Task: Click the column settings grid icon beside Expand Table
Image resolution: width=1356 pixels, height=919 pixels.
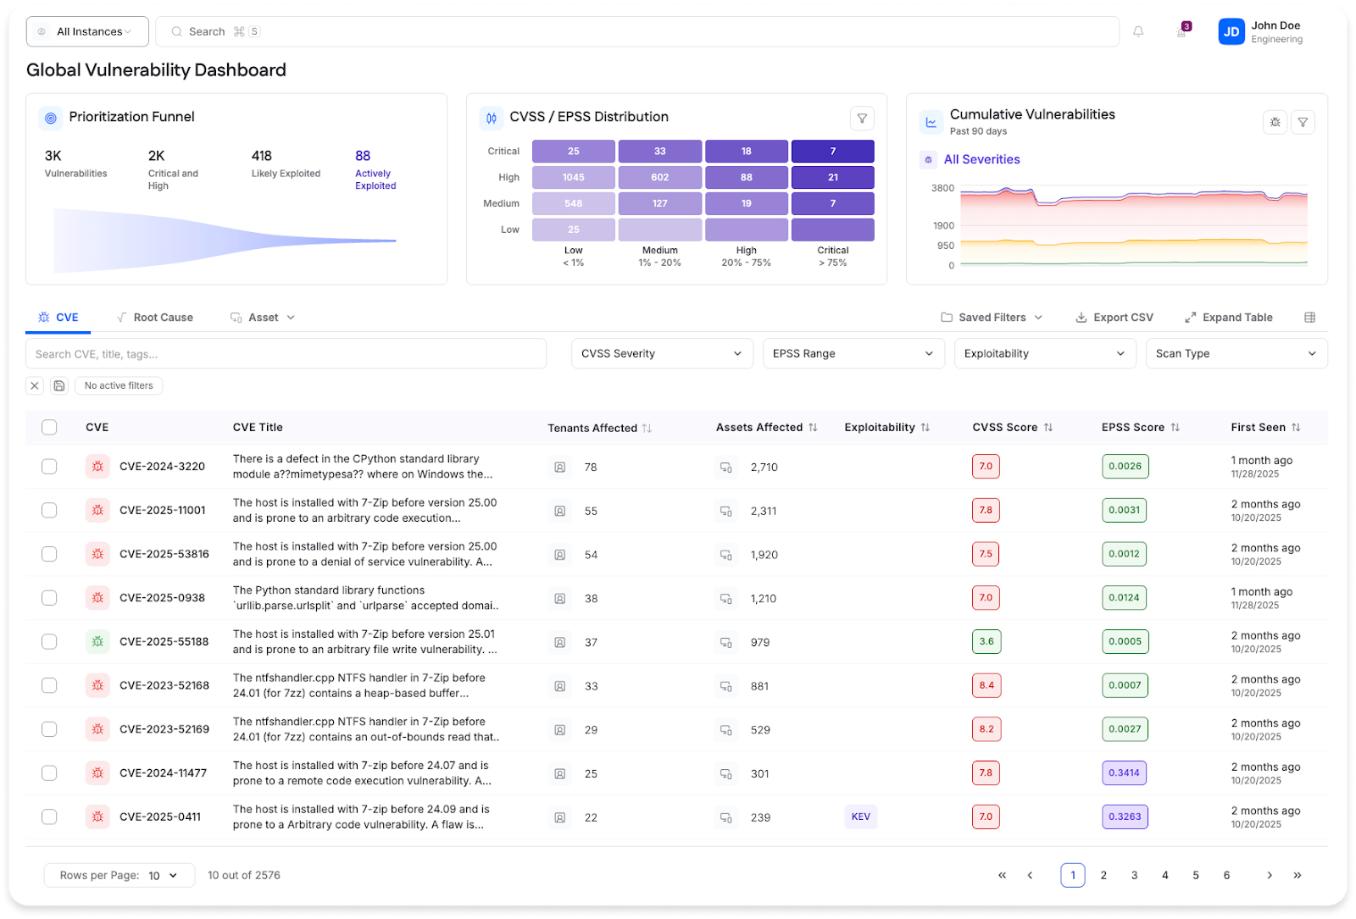Action: 1310,317
